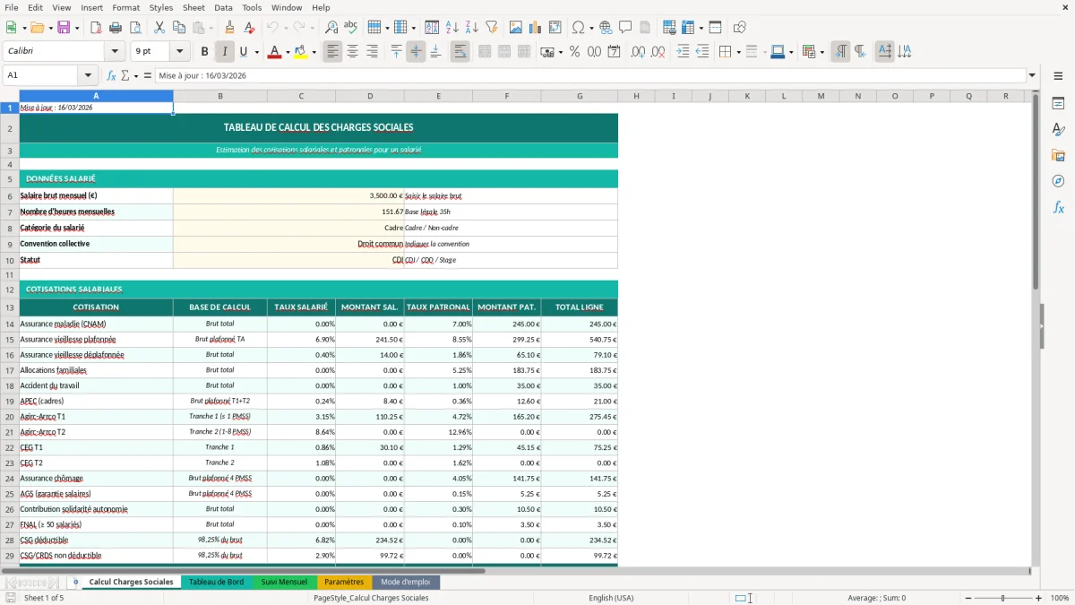Open sidebar Styles panel icon
Image resolution: width=1075 pixels, height=605 pixels.
(1058, 130)
